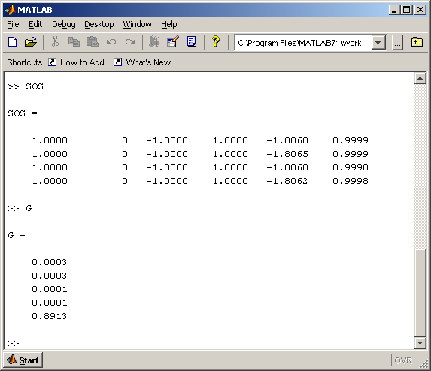The height and width of the screenshot is (371, 431).
Task: Open file with folder icon
Action: coord(31,42)
